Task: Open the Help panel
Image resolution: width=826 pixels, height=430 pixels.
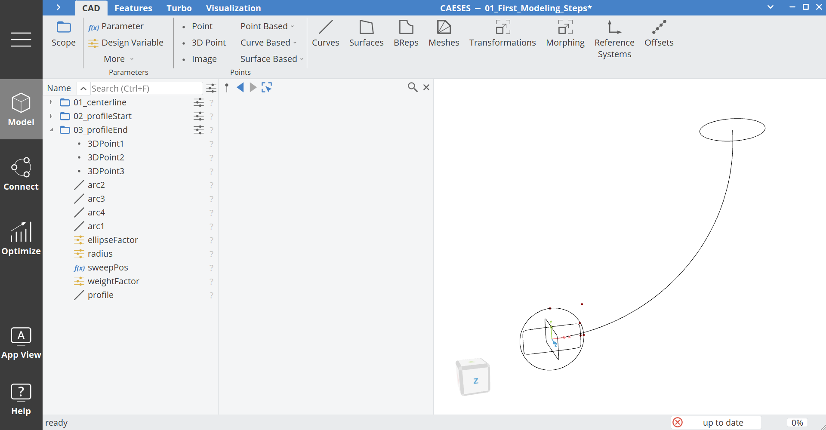Action: 21,398
